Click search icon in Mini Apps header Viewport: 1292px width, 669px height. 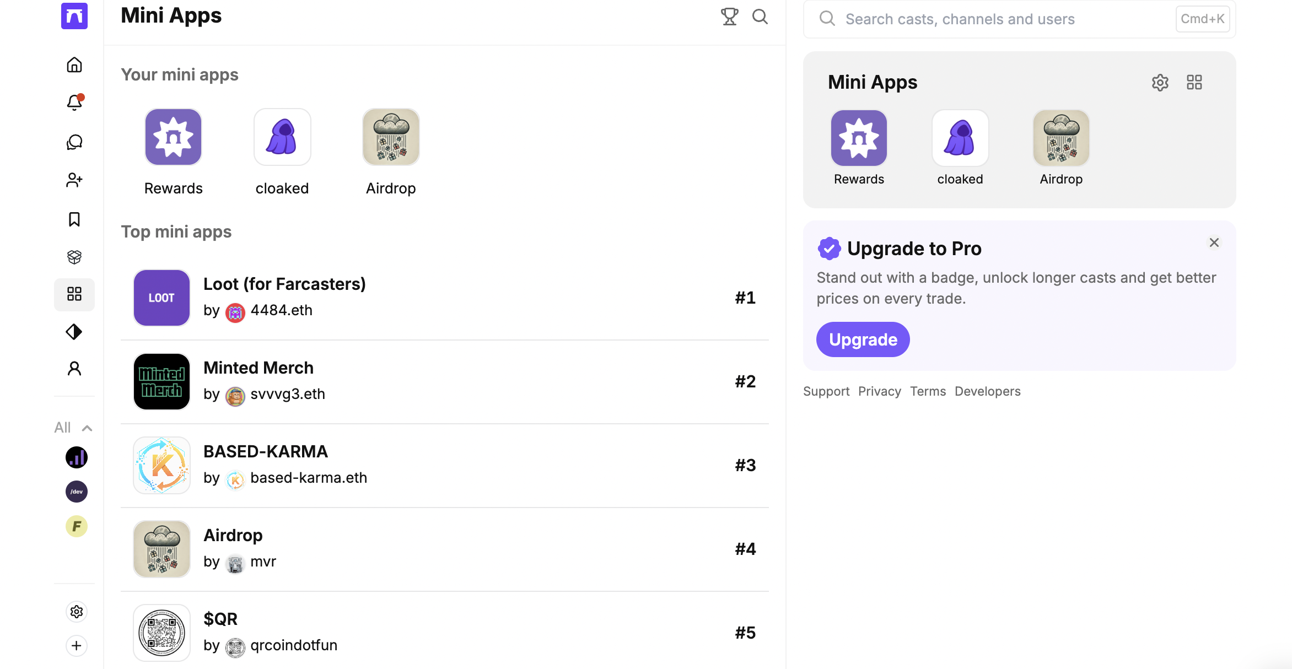(x=760, y=17)
